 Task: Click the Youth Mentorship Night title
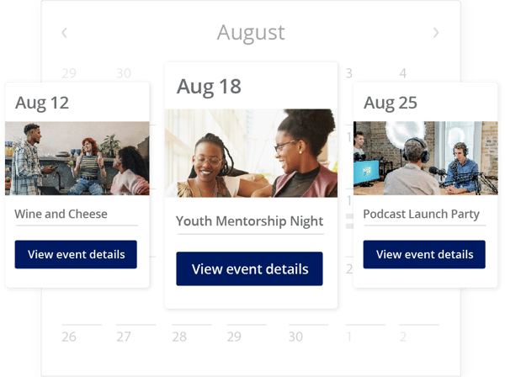(249, 221)
